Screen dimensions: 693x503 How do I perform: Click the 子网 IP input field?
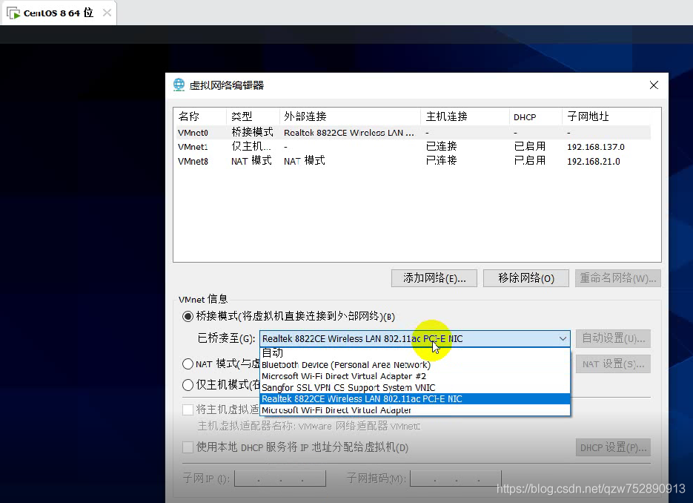tap(280, 479)
